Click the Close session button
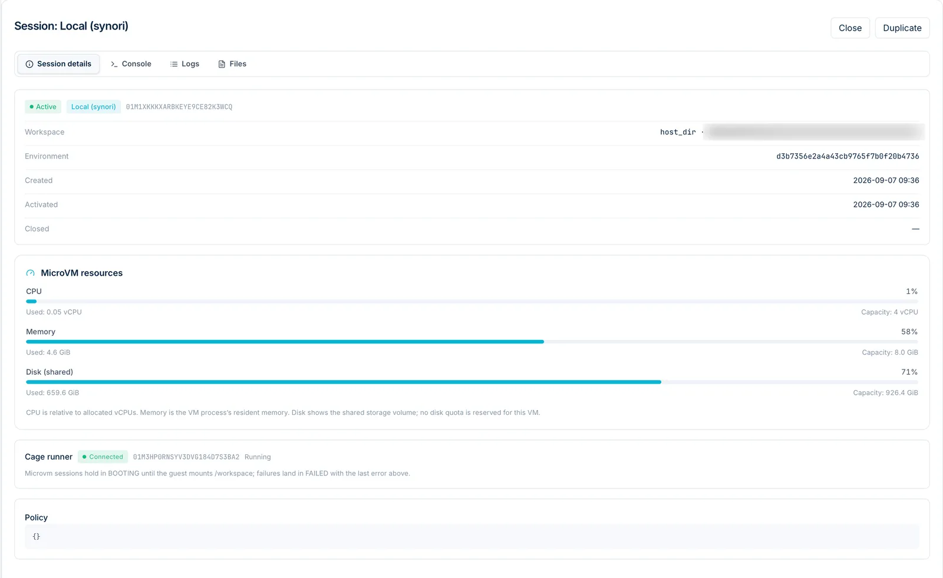 tap(850, 28)
